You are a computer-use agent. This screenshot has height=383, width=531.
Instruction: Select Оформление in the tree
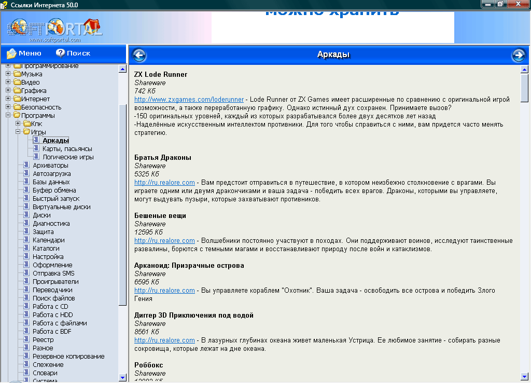52,265
